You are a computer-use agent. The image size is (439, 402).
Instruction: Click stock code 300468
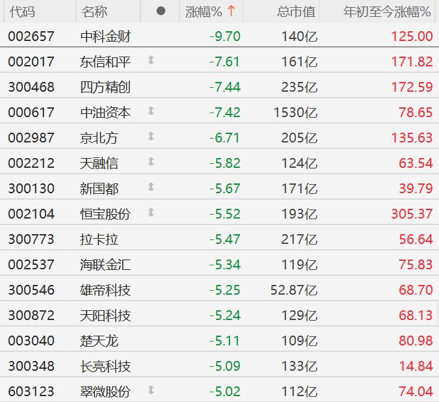coord(31,87)
